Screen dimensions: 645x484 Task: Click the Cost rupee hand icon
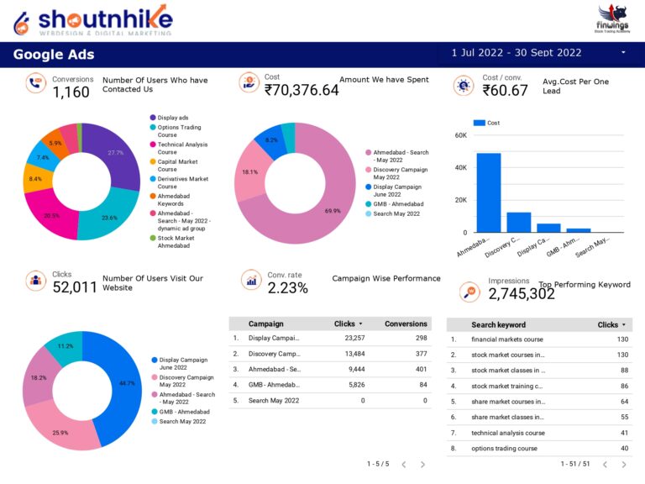pos(249,82)
